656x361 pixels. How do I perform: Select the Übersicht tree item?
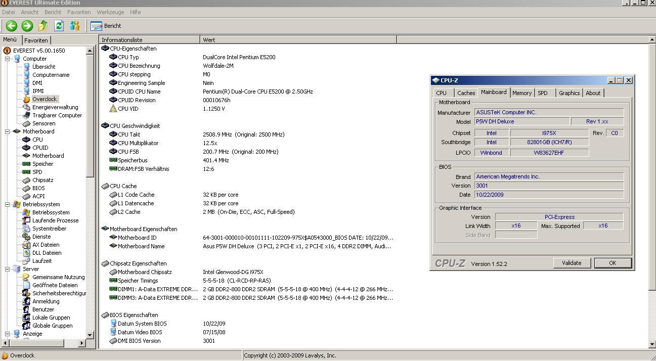click(43, 67)
